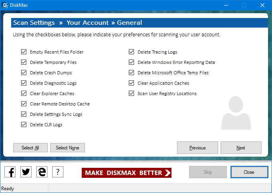The image size is (272, 193).
Task: Minimize the DiskMax window
Action: click(x=226, y=5)
